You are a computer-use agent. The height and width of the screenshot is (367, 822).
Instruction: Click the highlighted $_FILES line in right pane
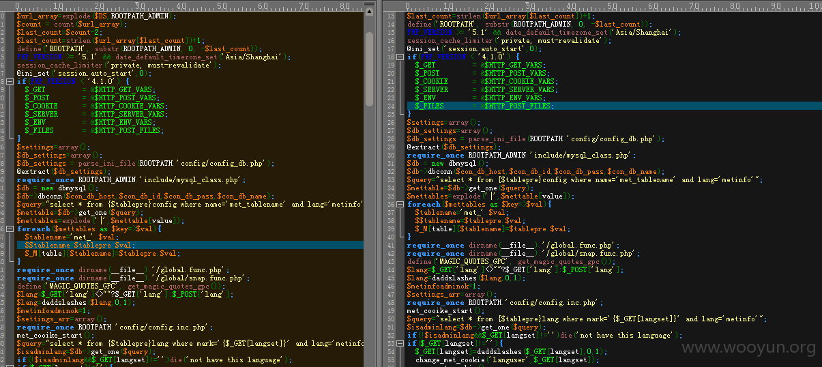(614, 106)
